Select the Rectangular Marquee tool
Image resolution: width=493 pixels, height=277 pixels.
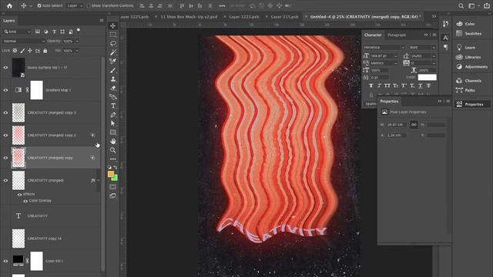tap(113, 35)
